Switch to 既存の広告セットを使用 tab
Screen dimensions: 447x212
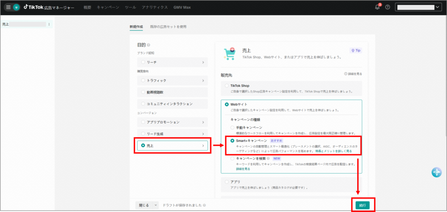[168, 27]
